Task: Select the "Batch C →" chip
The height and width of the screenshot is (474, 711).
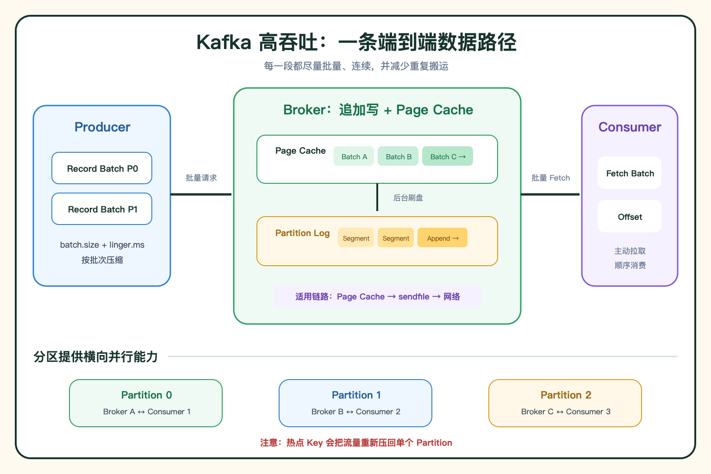Action: pyautogui.click(x=448, y=156)
